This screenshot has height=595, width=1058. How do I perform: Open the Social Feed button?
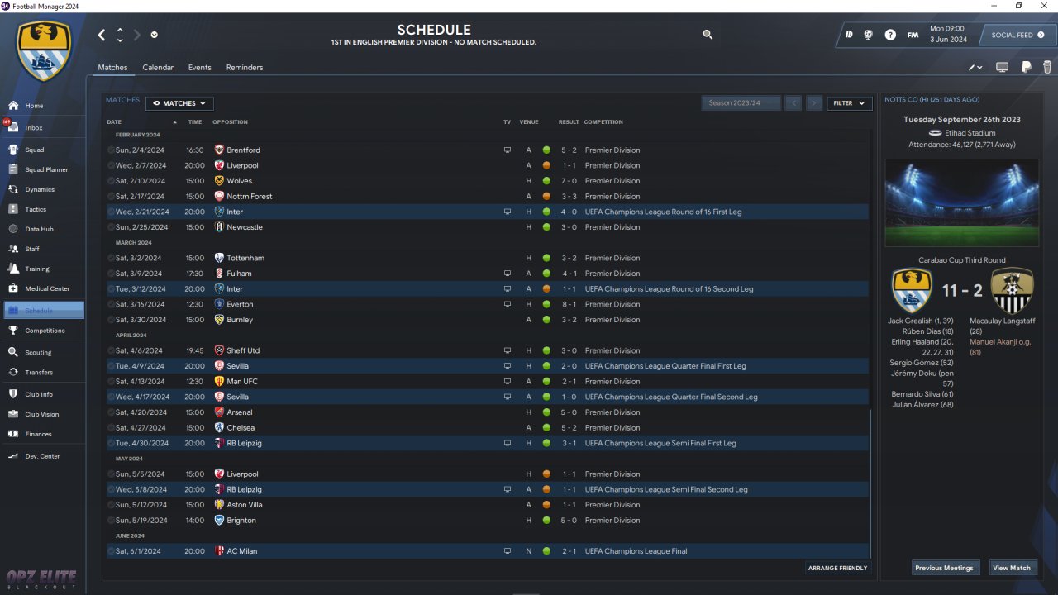pyautogui.click(x=1017, y=35)
